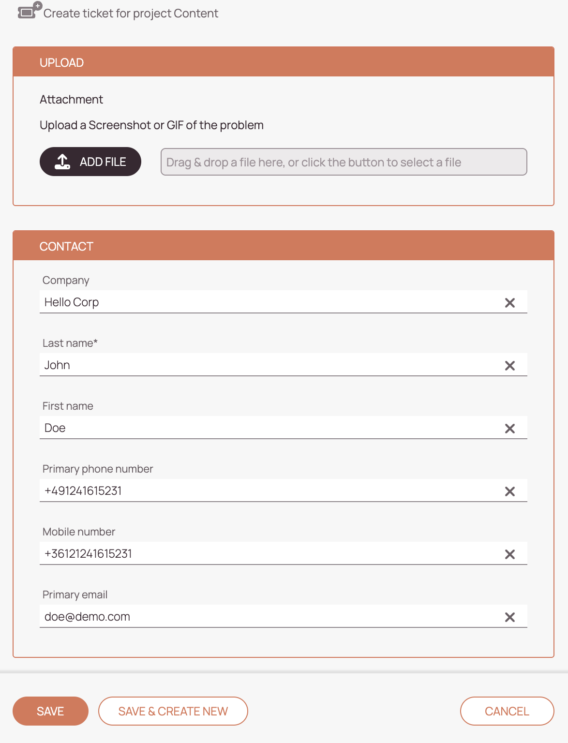Clear the Mobile number field
568x743 pixels.
pos(509,554)
